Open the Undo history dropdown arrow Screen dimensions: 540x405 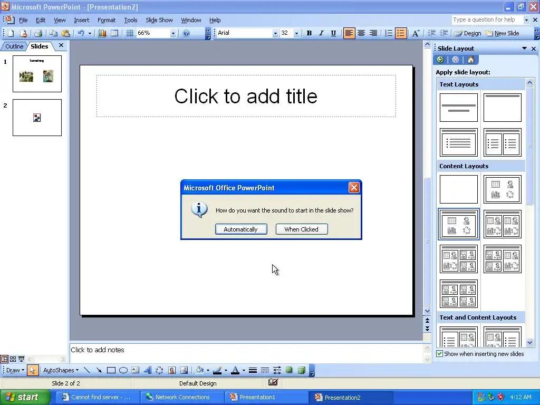click(x=90, y=33)
